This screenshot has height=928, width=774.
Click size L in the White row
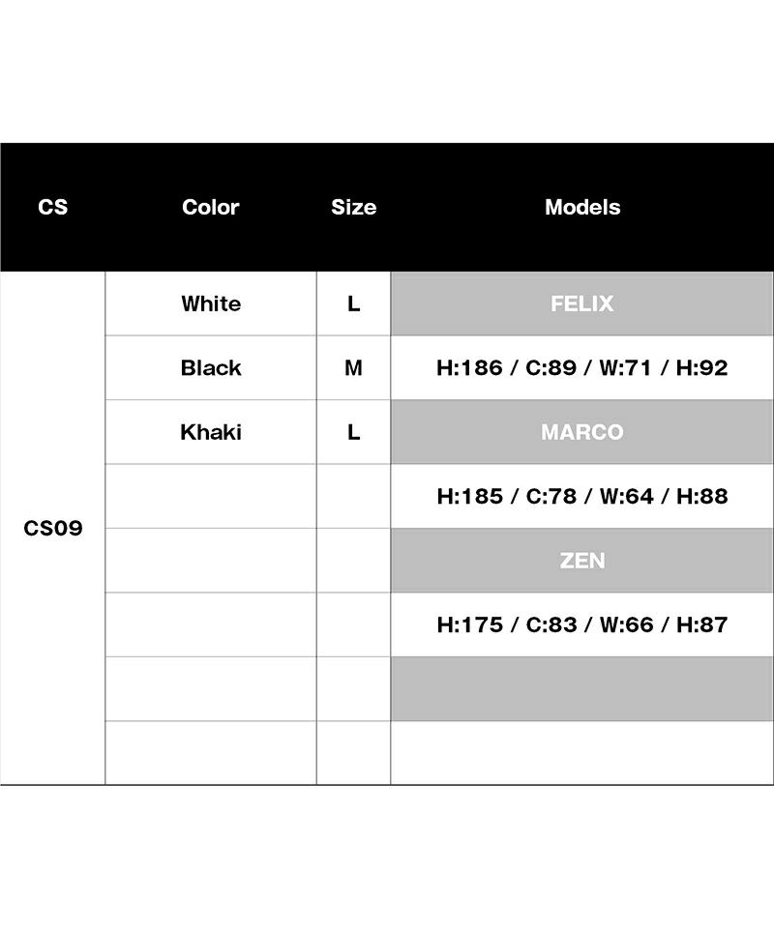tap(353, 304)
